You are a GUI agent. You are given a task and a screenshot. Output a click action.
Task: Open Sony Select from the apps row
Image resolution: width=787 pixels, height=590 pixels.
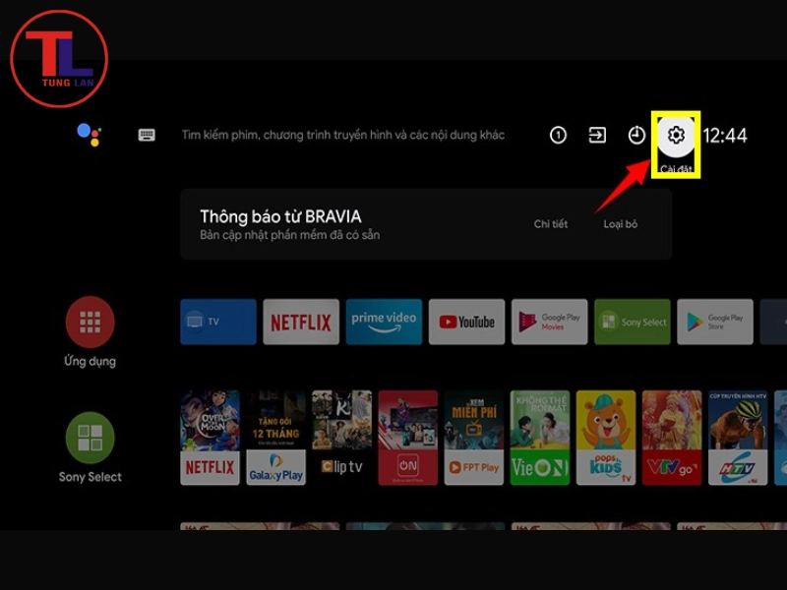(x=632, y=322)
